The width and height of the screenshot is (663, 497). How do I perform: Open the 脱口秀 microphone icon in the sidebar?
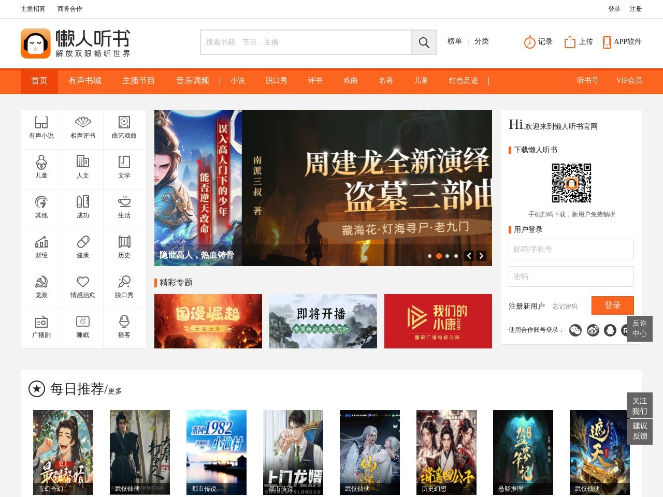coord(124,282)
